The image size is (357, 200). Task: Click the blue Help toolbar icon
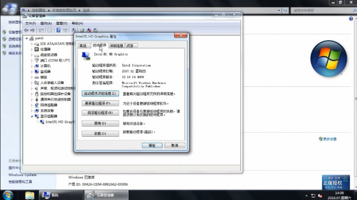coord(58,30)
